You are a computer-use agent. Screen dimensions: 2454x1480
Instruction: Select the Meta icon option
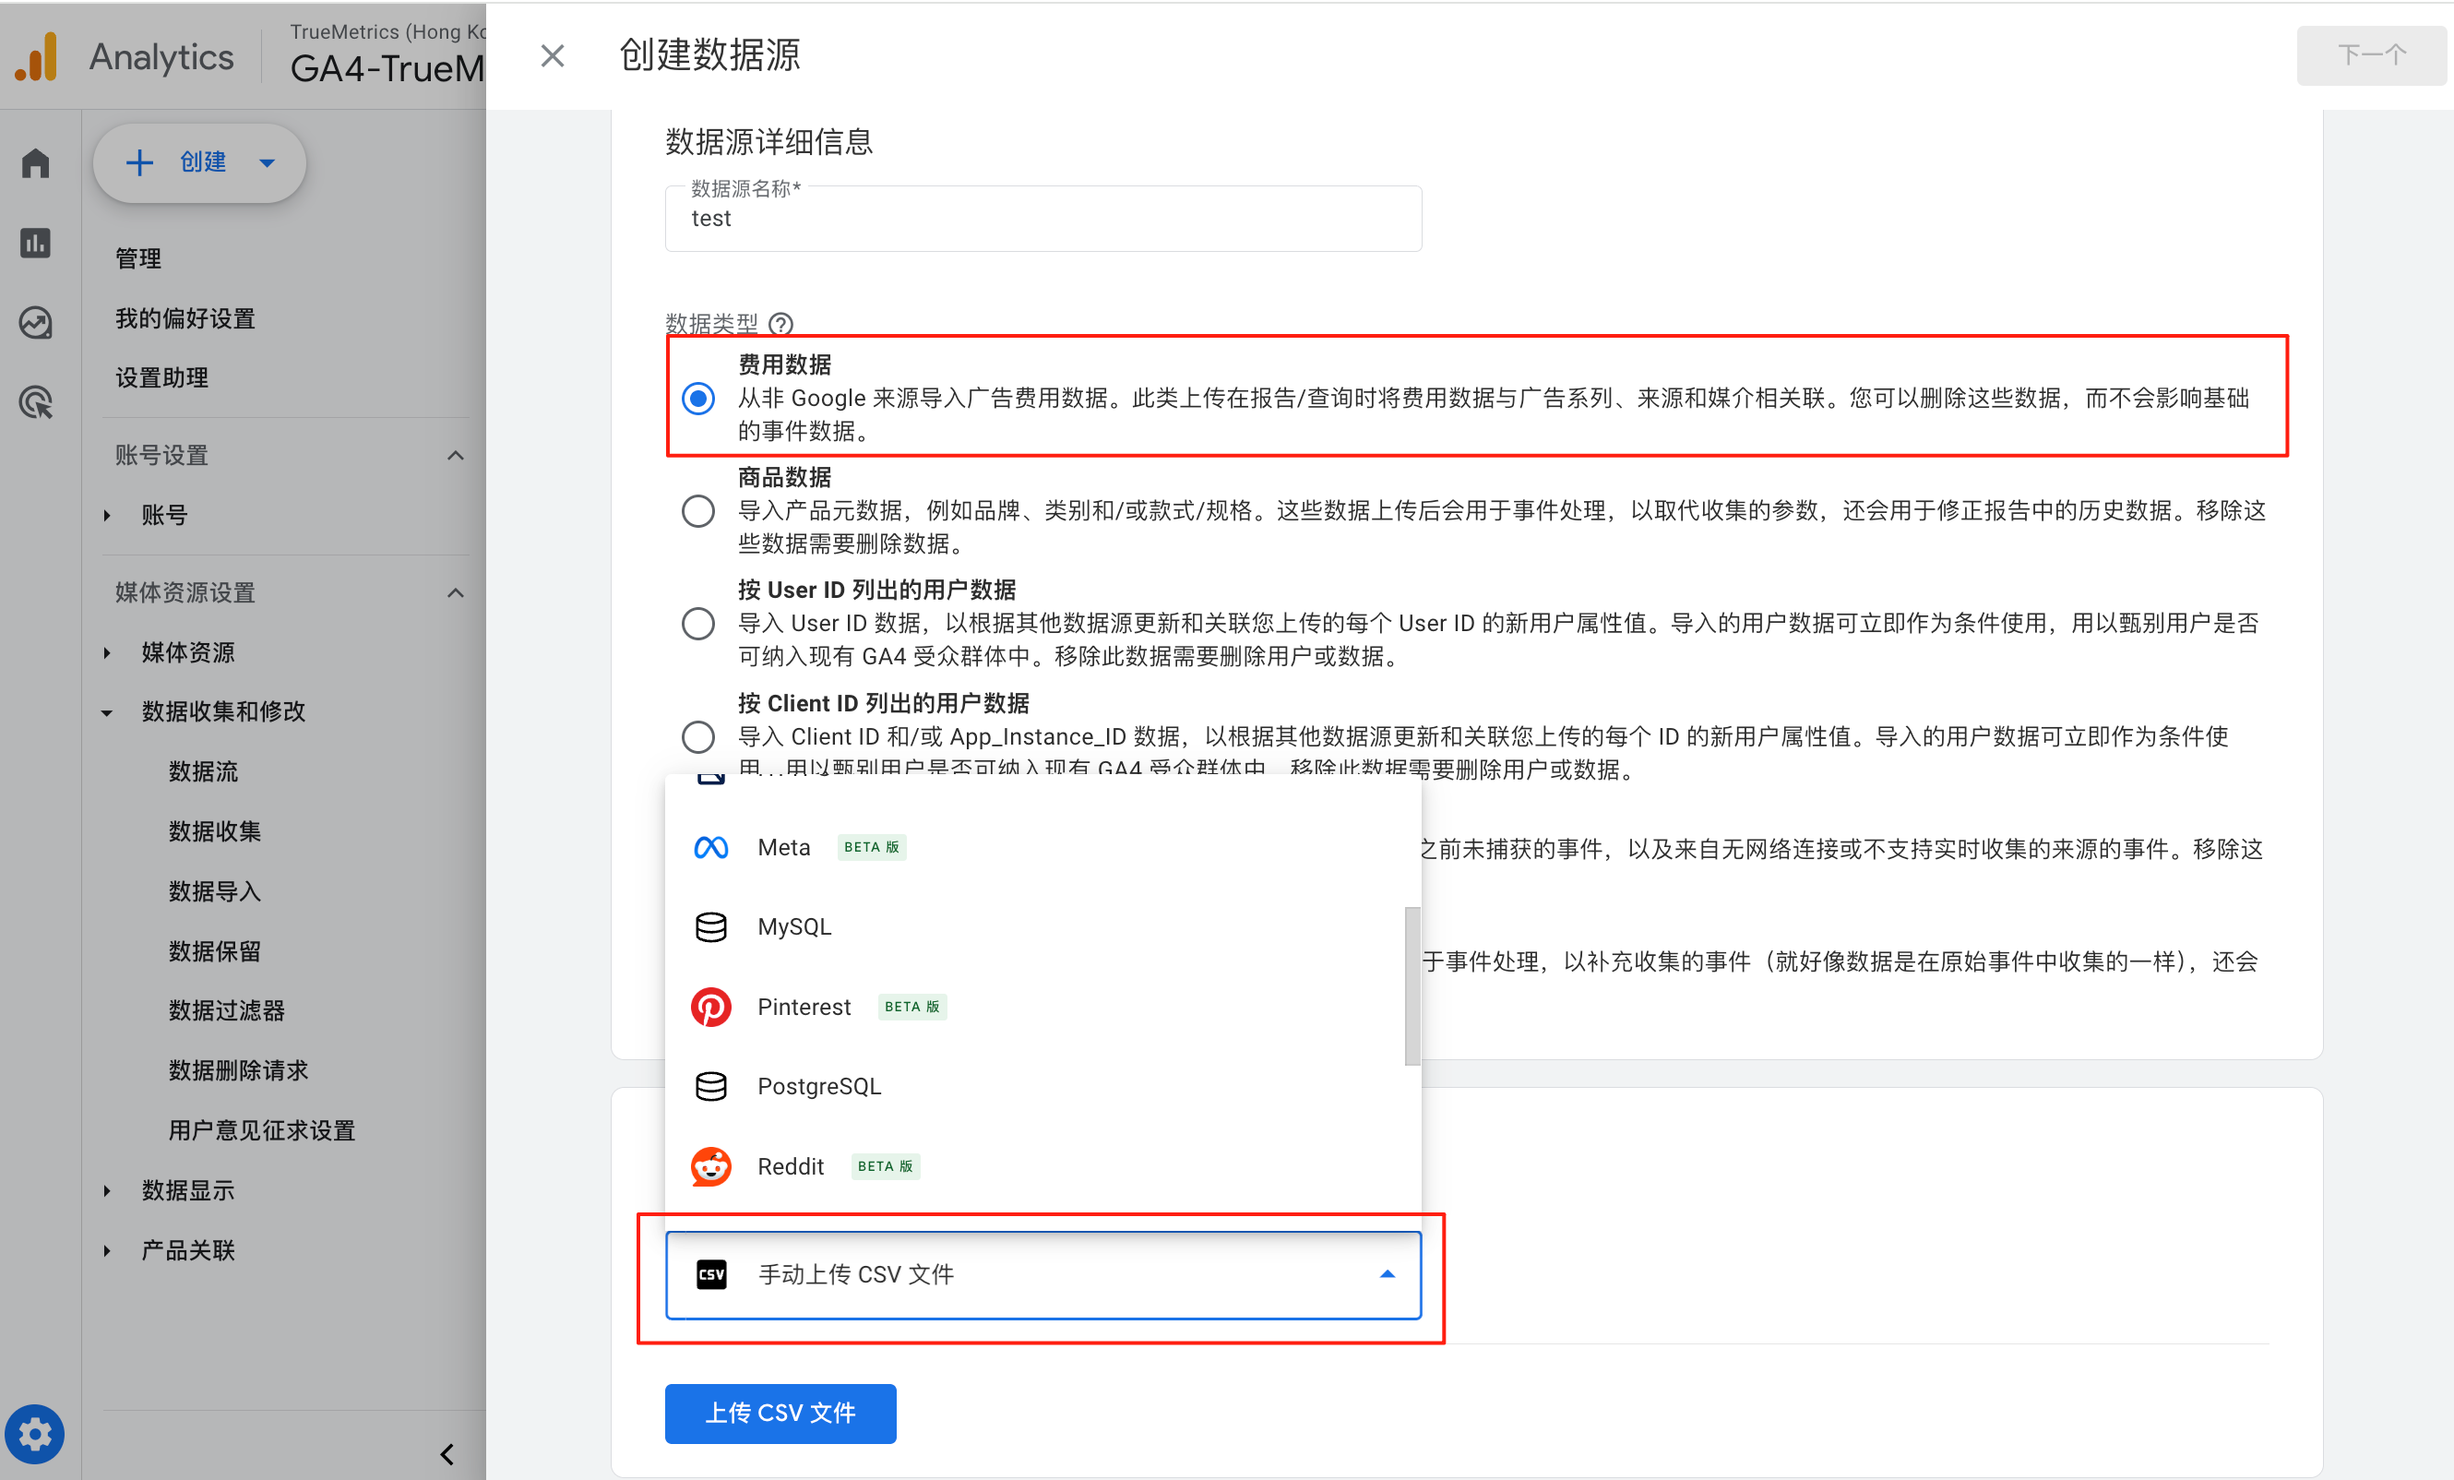[x=711, y=848]
